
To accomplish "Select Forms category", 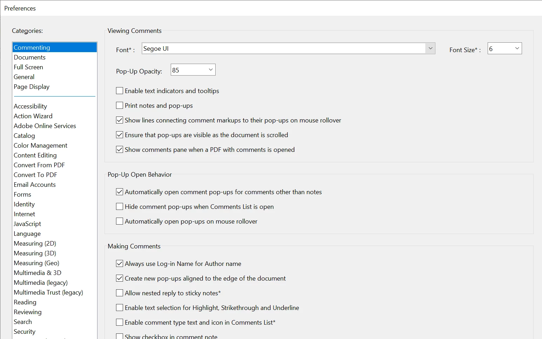I will tap(55, 195).
